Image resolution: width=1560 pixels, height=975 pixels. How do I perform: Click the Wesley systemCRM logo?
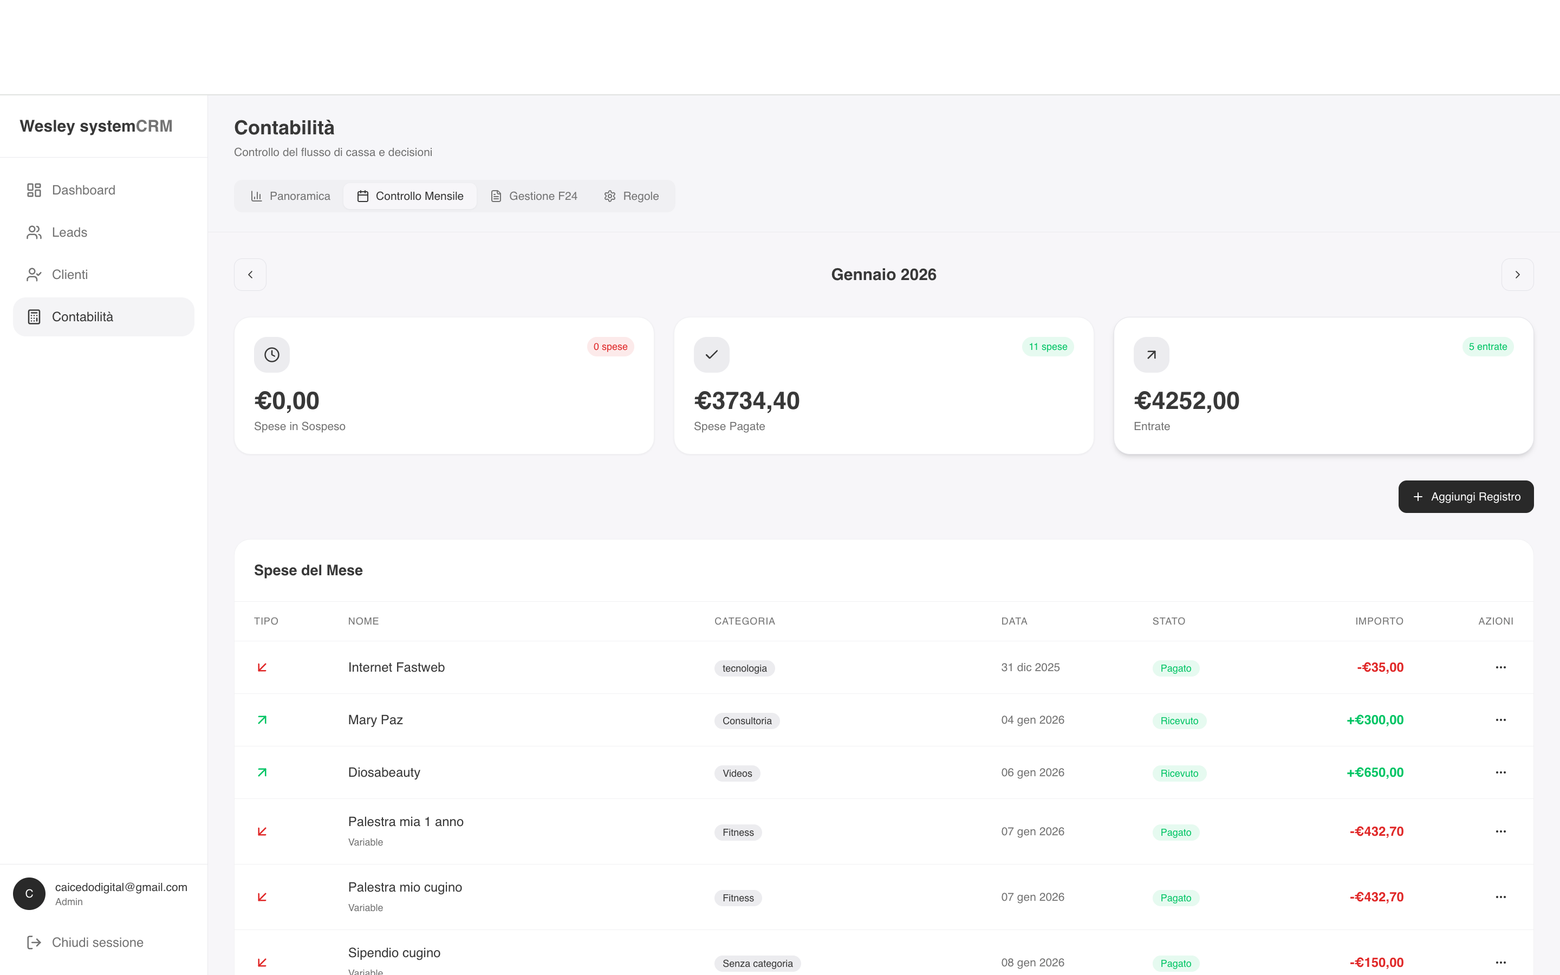(x=96, y=126)
